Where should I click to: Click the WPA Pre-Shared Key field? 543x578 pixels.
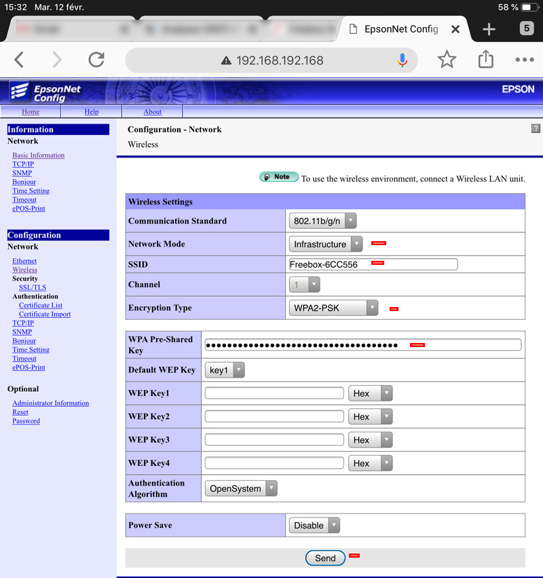(x=363, y=345)
